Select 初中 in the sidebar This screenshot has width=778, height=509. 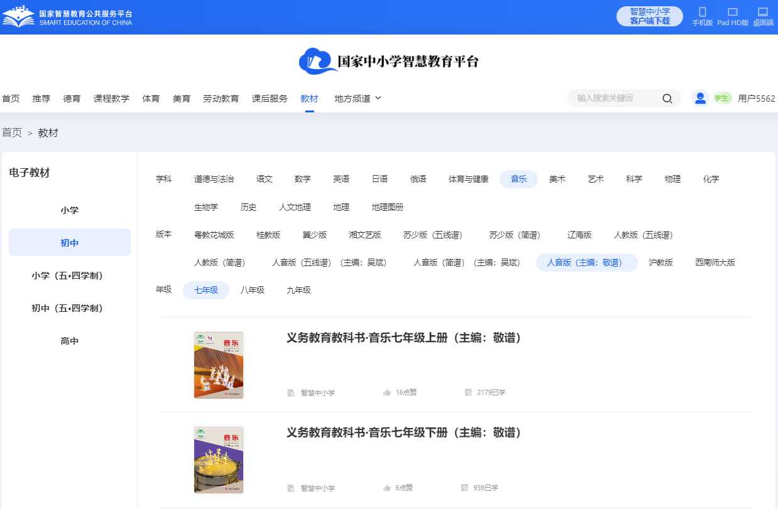(70, 243)
